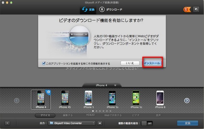
Task: Click the green macOS zoom window button
Action: [11, 3]
